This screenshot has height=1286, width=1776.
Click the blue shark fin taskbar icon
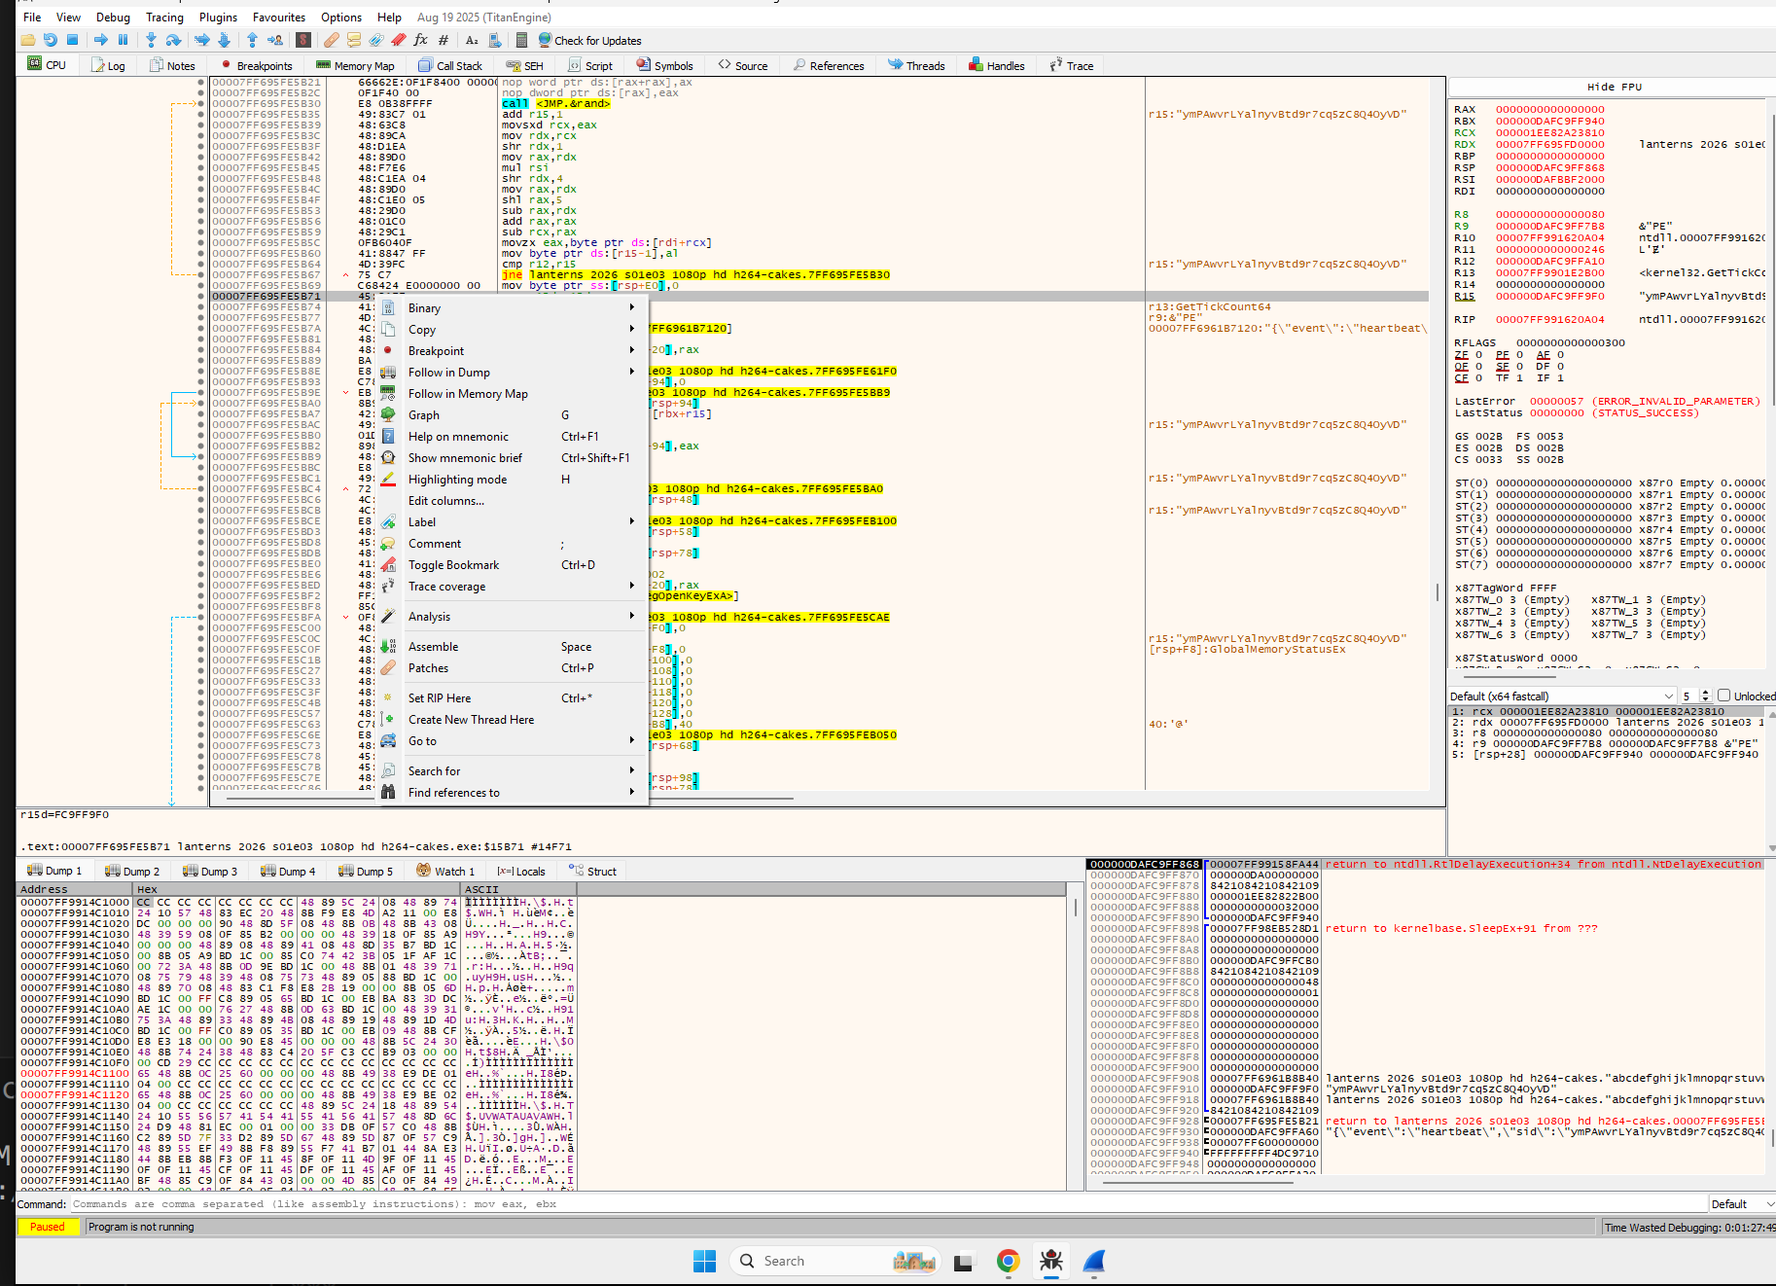(x=1094, y=1261)
